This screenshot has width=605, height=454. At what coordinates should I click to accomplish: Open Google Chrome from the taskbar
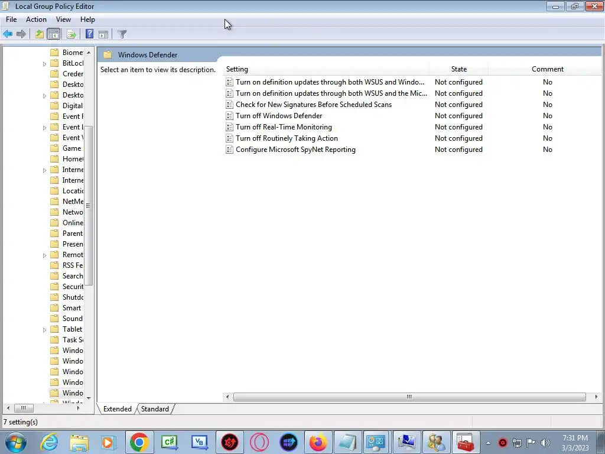(x=139, y=442)
